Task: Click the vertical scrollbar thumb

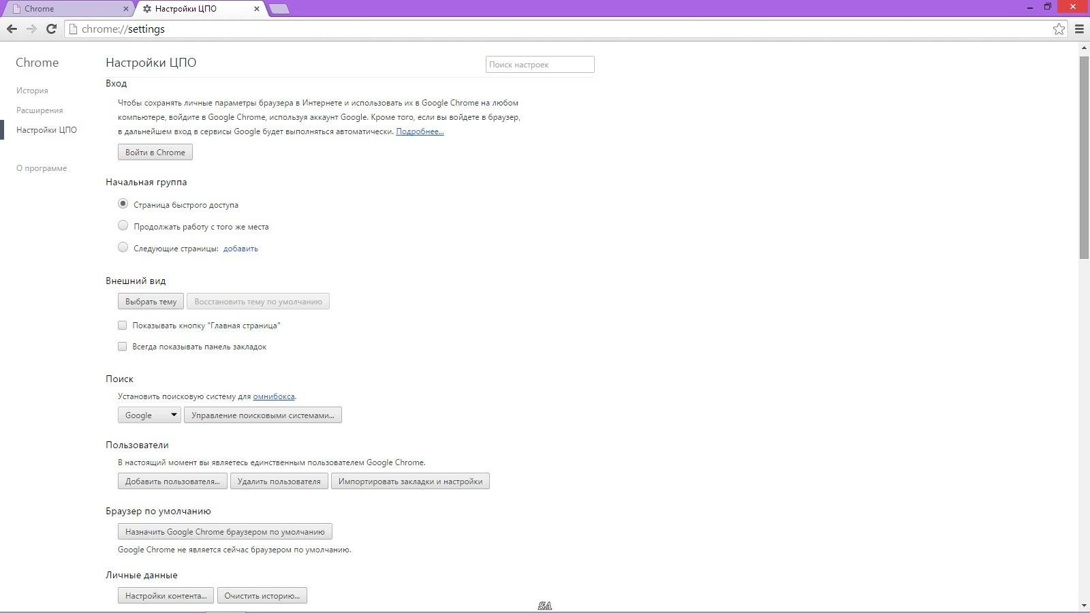Action: (x=1084, y=157)
